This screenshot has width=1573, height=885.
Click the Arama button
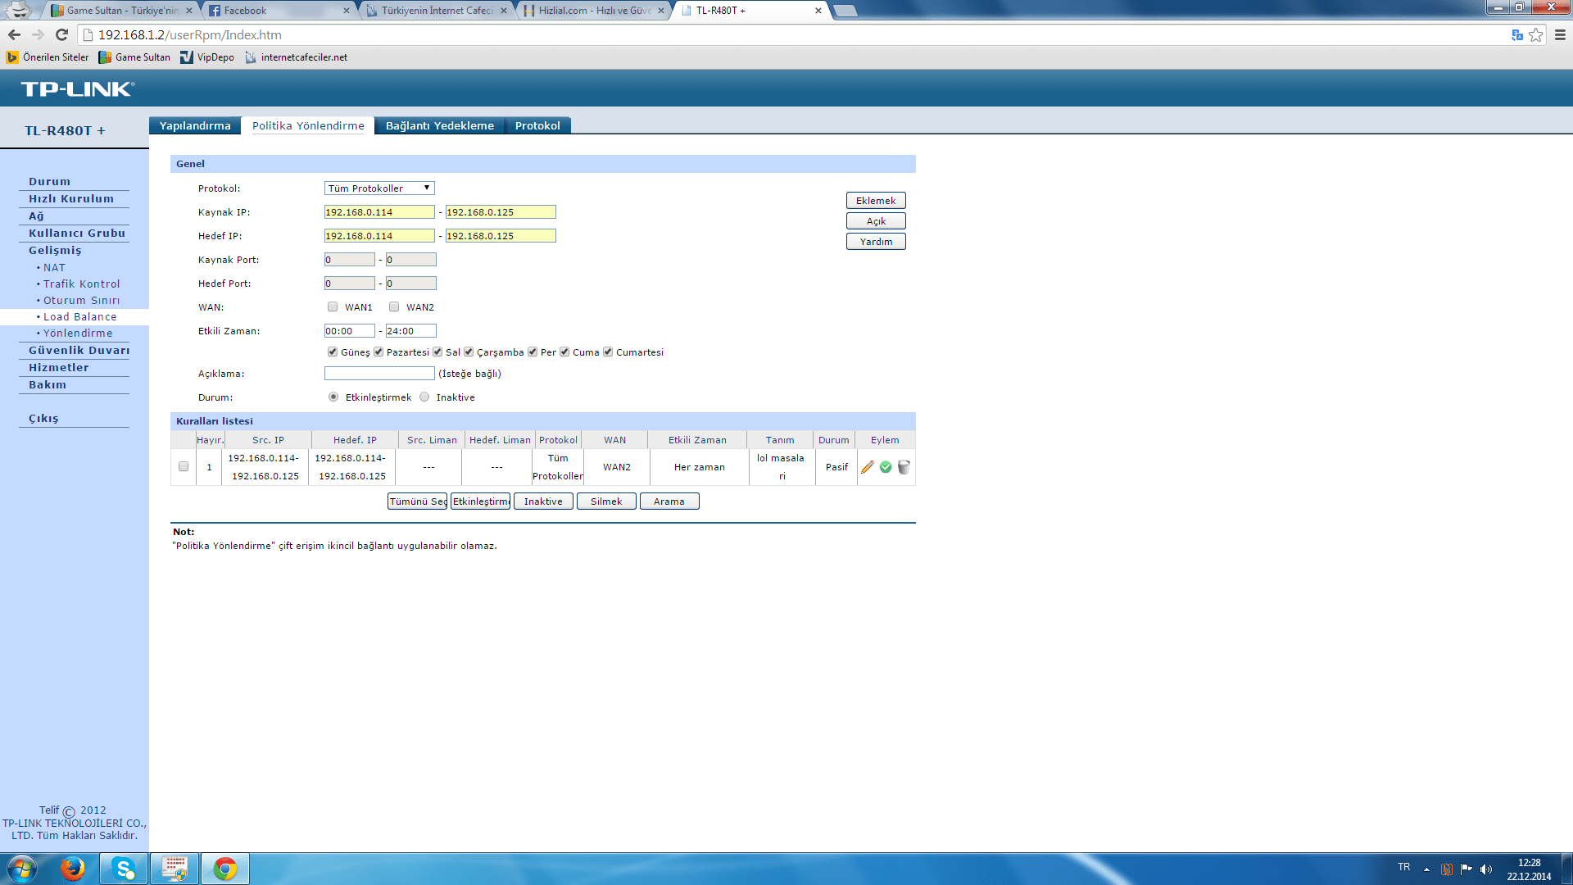[x=669, y=501]
